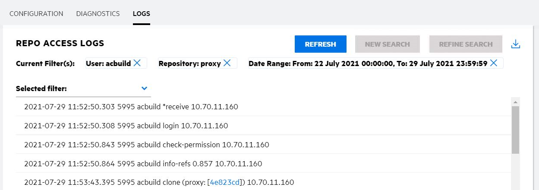Click the log list scrollbar thumb
The image size is (539, 190).
515,130
